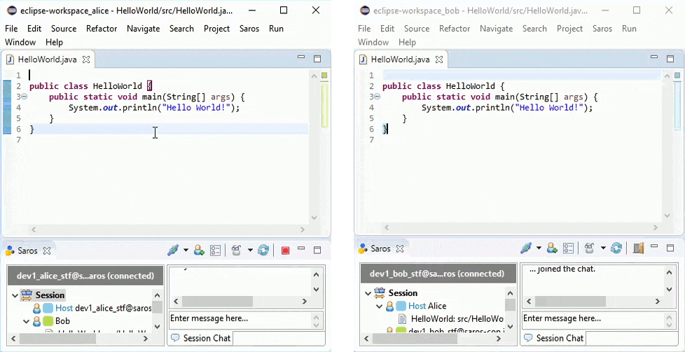The width and height of the screenshot is (685, 352).
Task: Open Refactor menu in Alice's Eclipse window
Action: tap(102, 29)
